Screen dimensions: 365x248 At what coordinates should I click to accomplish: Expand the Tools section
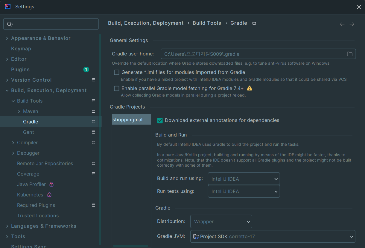[7, 236]
